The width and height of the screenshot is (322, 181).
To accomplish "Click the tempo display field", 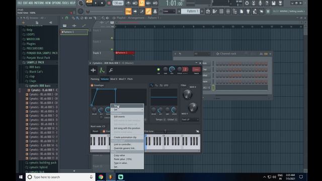I will click(118, 3).
